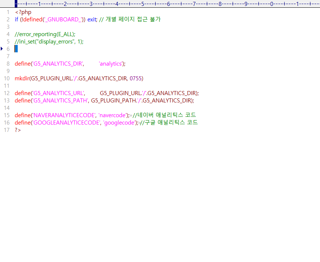Viewport: 320px width, 262px height.
Task: Click the exit keyword on line 2
Action: pos(92,20)
